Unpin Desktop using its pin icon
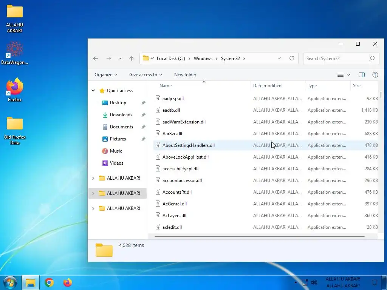This screenshot has height=290, width=387. [143, 103]
